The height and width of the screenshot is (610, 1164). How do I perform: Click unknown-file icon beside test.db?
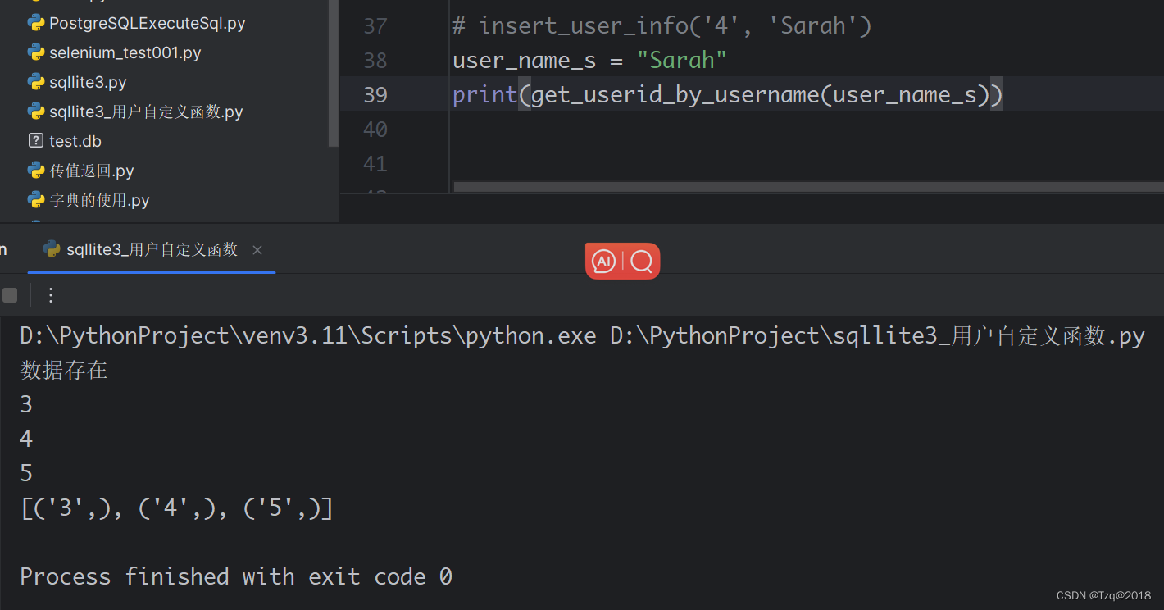click(x=35, y=141)
